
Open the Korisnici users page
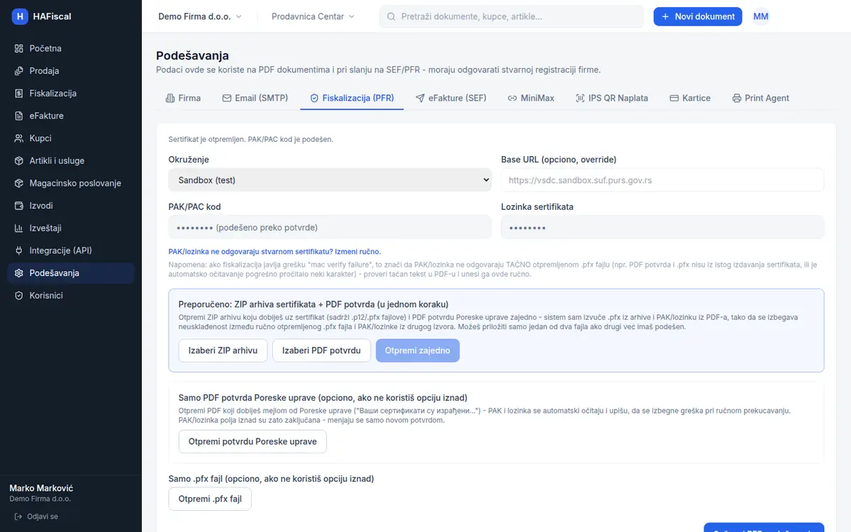tap(71, 295)
